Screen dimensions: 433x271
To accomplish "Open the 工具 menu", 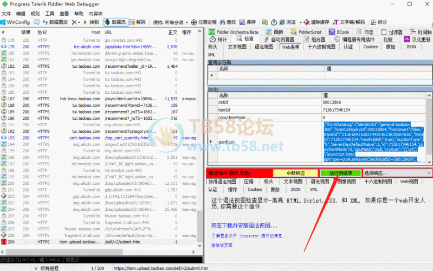I will coord(50,14).
